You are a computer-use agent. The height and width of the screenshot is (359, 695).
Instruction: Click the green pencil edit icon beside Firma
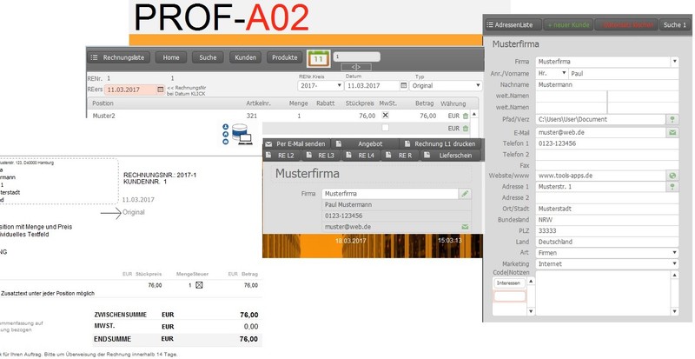click(x=465, y=194)
